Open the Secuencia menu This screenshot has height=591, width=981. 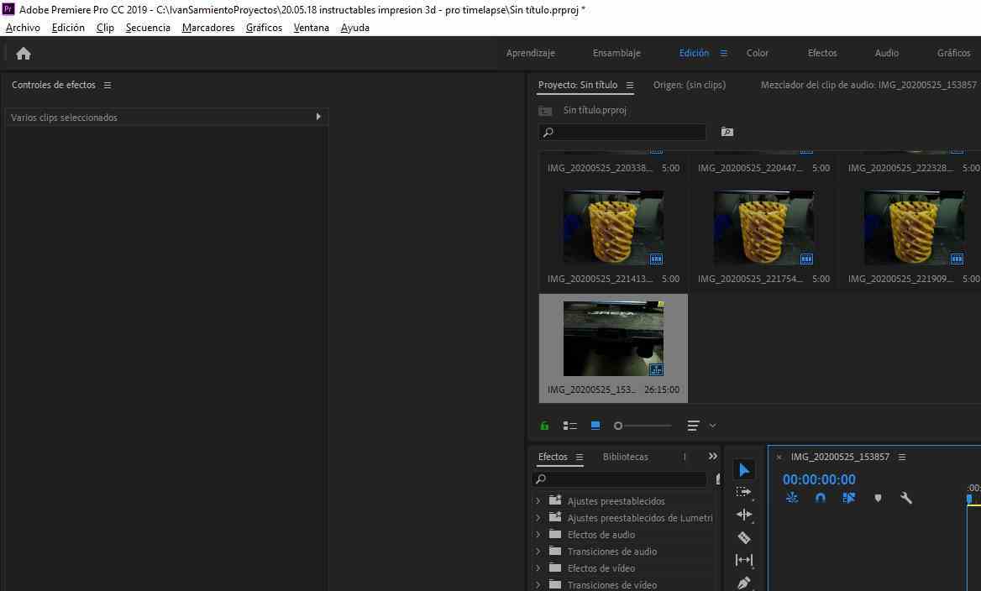click(x=148, y=28)
